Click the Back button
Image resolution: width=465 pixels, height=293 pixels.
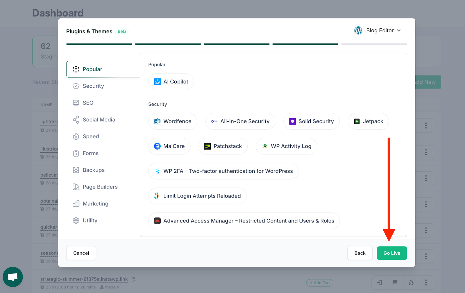[360, 253]
